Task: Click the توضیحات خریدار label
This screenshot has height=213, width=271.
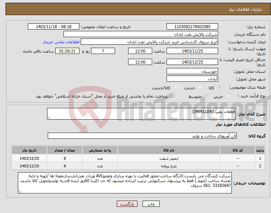Action: [x=249, y=183]
